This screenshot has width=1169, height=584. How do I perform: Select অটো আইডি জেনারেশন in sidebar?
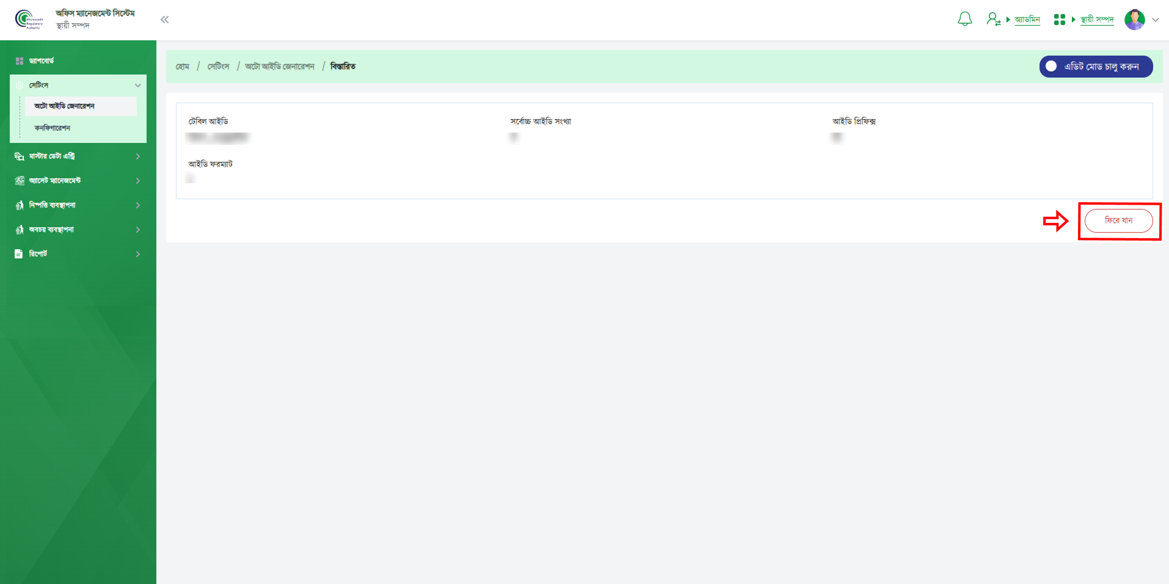point(65,106)
